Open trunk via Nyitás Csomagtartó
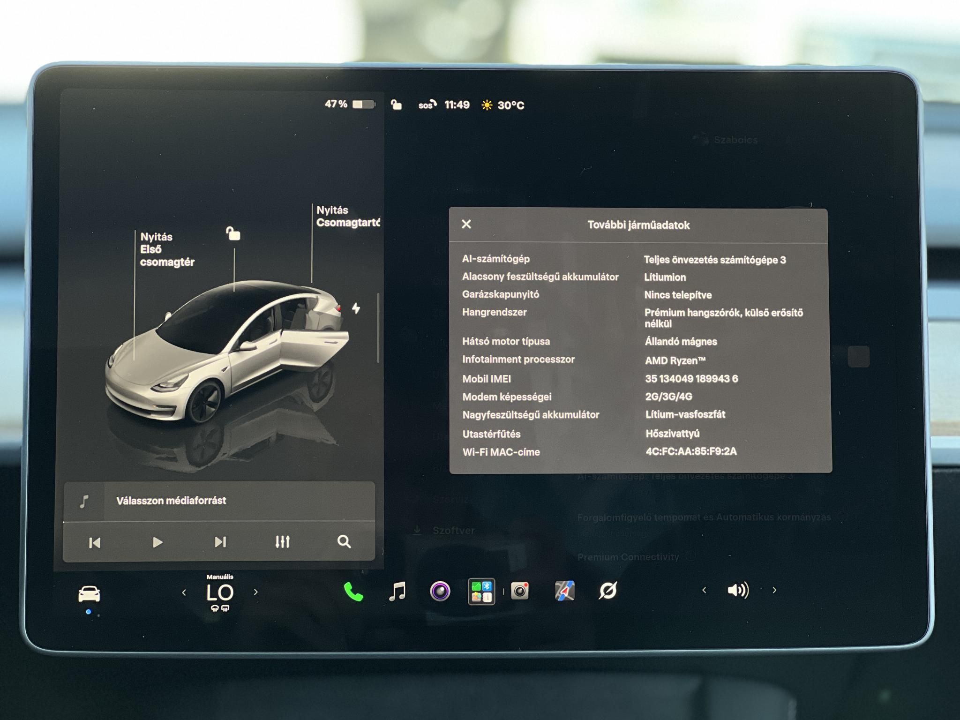The height and width of the screenshot is (720, 960). pos(348,216)
